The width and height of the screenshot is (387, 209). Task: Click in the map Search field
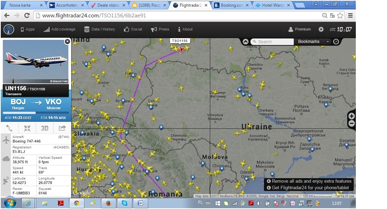pyautogui.click(x=272, y=42)
